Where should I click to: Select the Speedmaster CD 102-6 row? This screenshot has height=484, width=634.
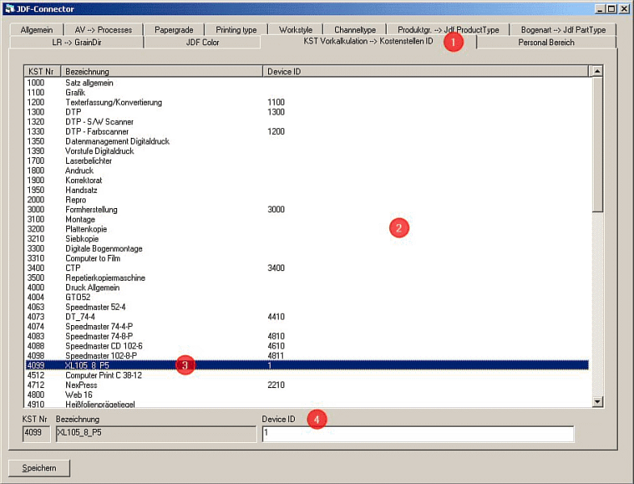162,346
